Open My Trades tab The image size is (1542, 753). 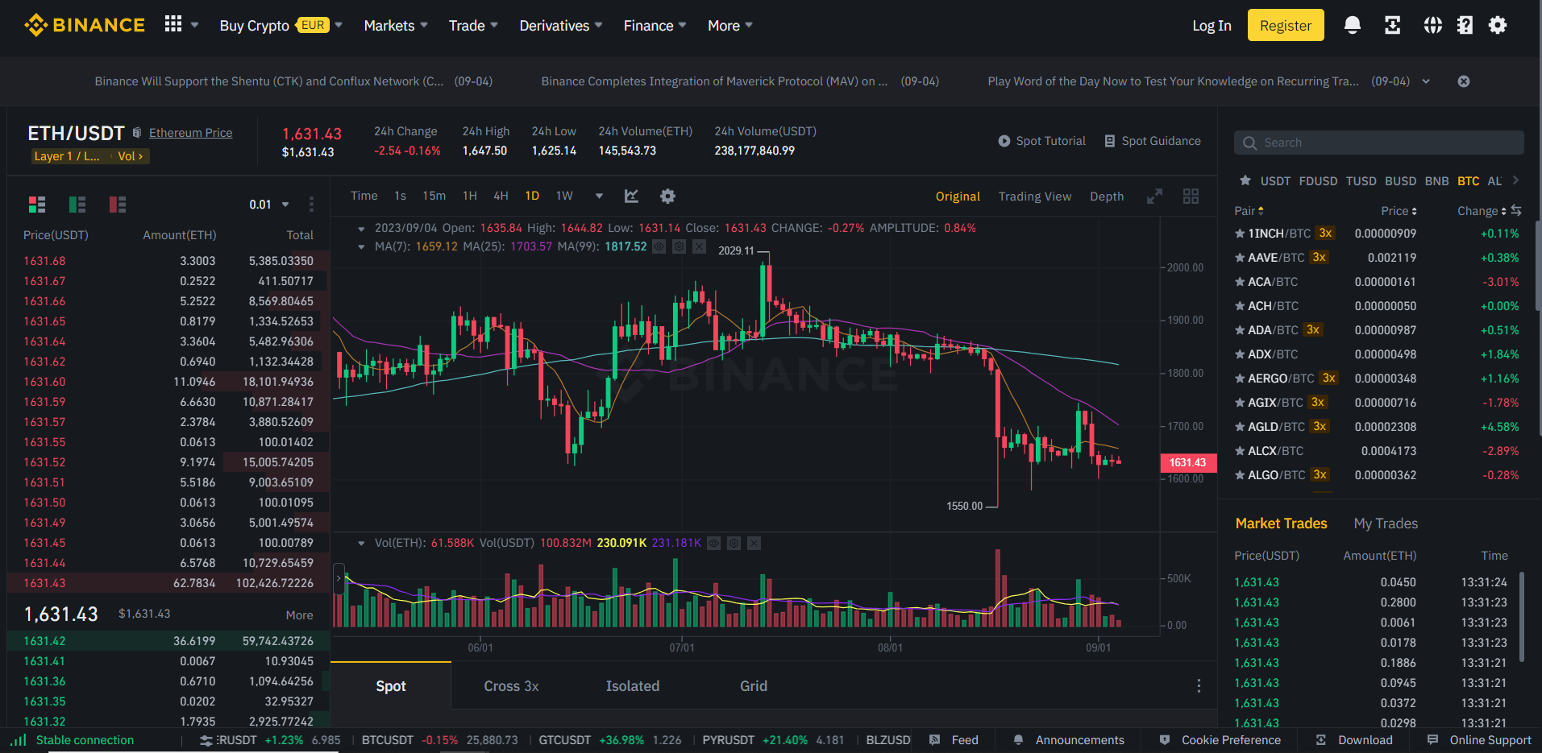click(x=1386, y=523)
